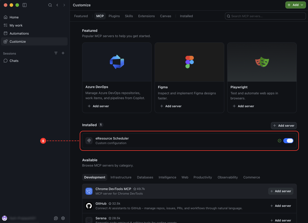Disable the eResource Scheduler toggle
The width and height of the screenshot is (308, 223).
pos(288,141)
